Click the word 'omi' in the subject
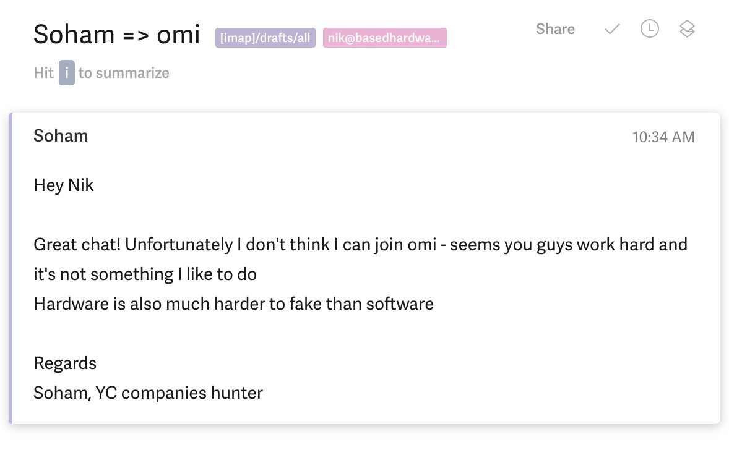729x450 pixels. click(x=178, y=35)
